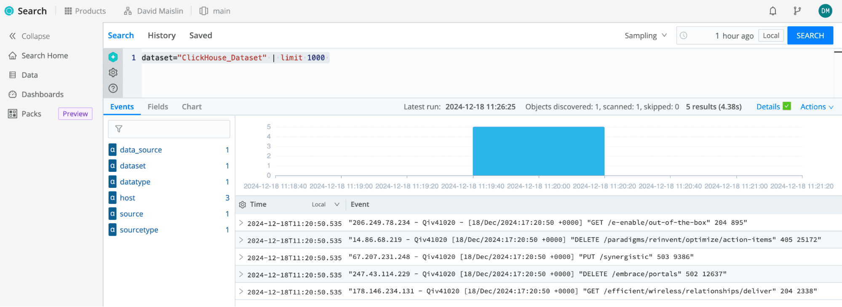Open the Actions dropdown menu
The width and height of the screenshot is (842, 307).
pos(816,107)
